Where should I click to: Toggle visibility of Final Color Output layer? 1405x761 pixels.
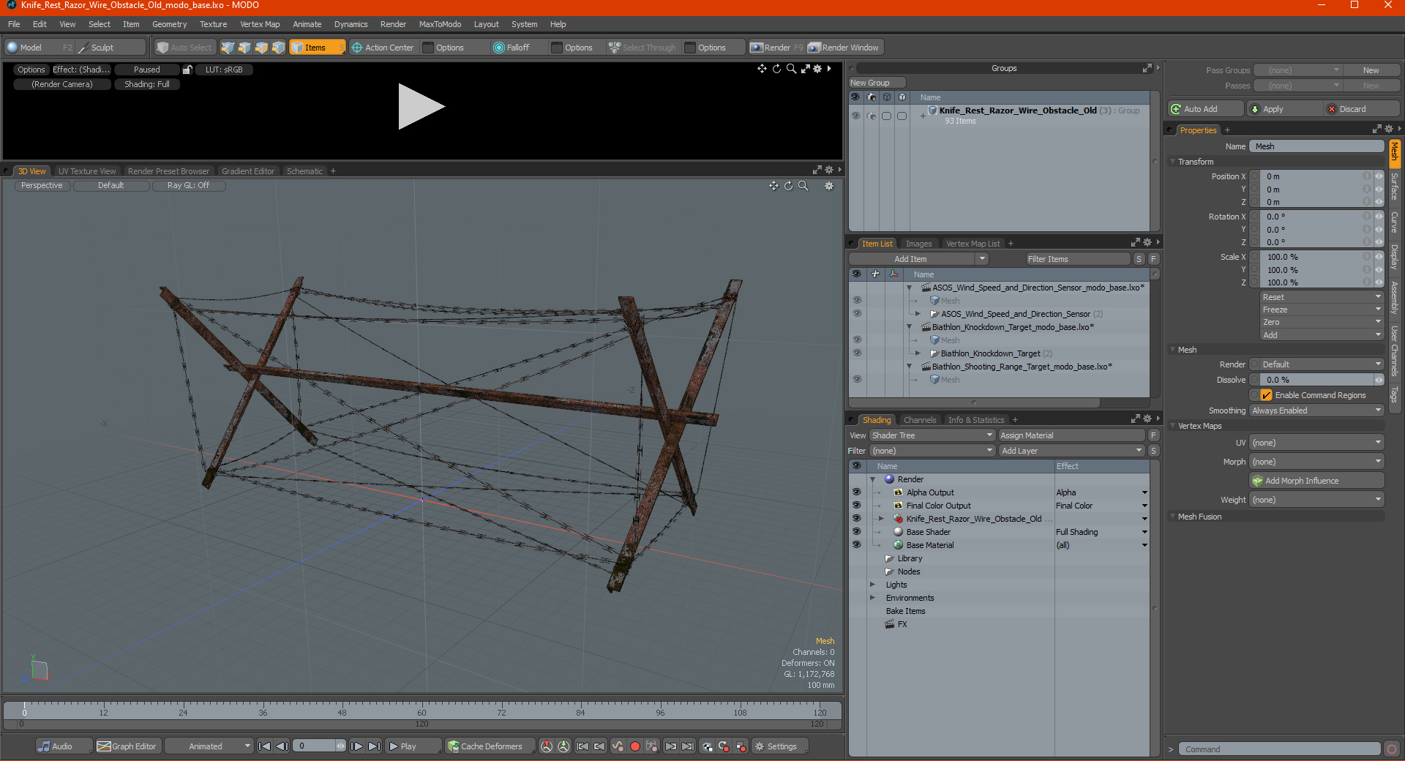(856, 506)
